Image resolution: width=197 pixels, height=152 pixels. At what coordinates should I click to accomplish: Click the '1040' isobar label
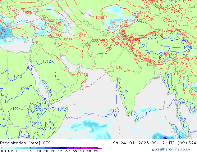(x=176, y=11)
